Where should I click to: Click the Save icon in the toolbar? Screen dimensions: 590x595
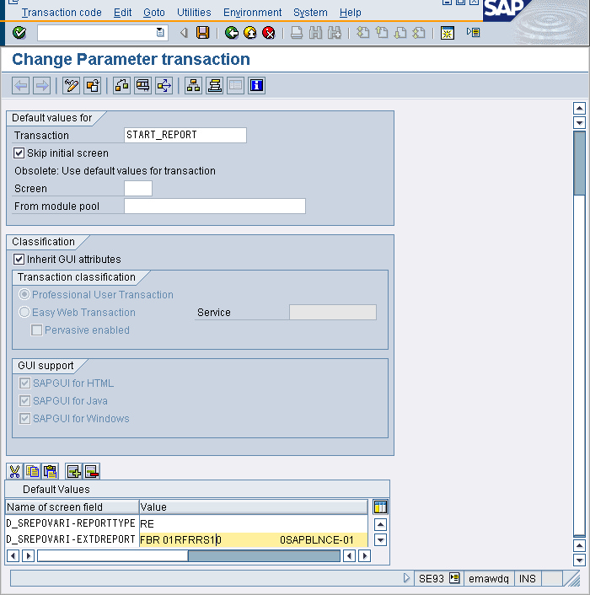(203, 33)
